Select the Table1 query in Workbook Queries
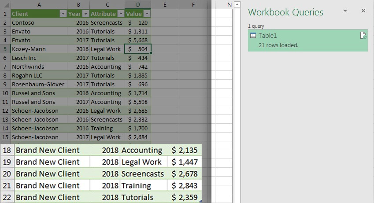The width and height of the screenshot is (374, 203). (x=307, y=41)
